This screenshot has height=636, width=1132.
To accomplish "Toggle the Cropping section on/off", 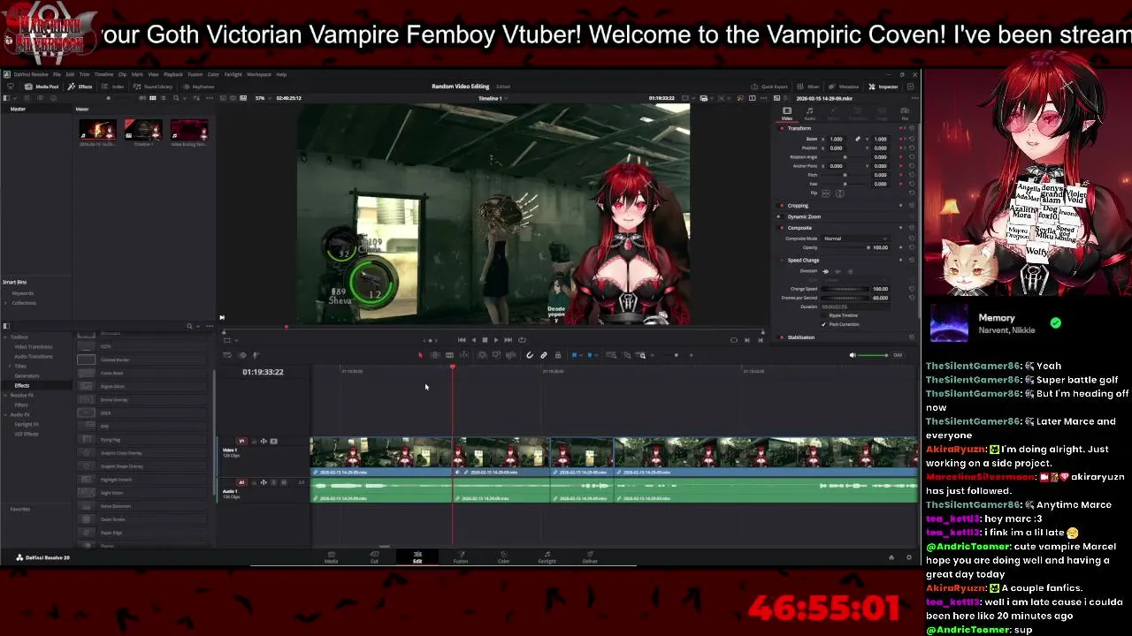I will [x=782, y=206].
